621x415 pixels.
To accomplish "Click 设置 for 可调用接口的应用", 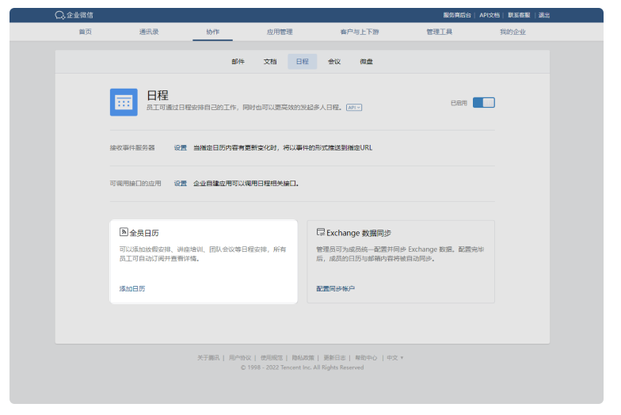I will click(181, 183).
